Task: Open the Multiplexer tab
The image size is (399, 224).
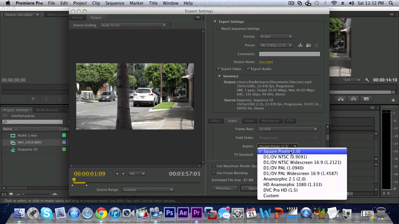Action: click(x=270, y=121)
